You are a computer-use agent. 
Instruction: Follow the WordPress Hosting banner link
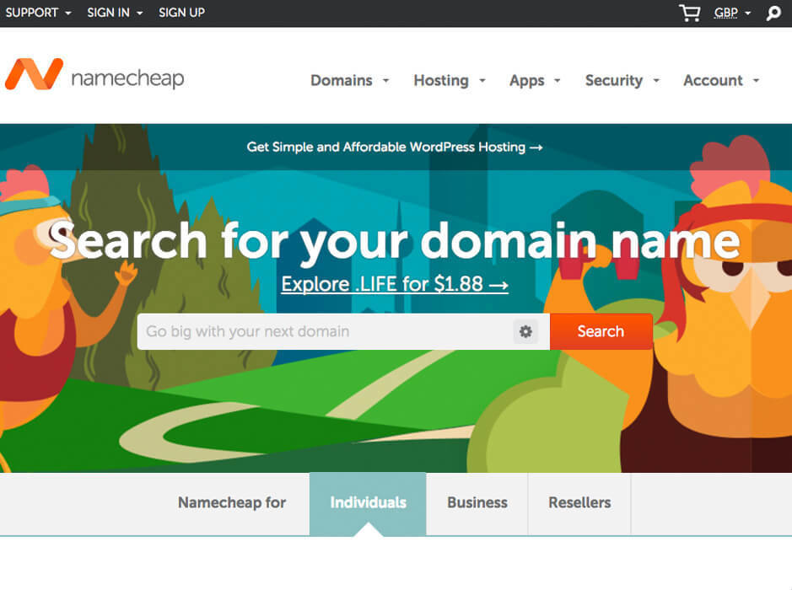click(395, 147)
